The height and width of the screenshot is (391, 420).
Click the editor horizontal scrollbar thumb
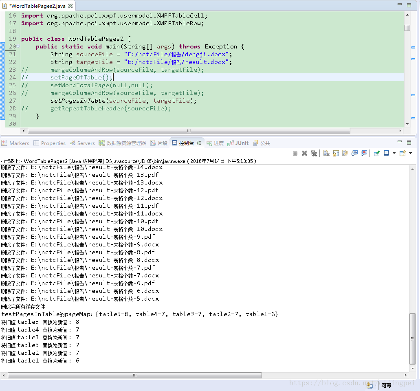click(x=189, y=131)
